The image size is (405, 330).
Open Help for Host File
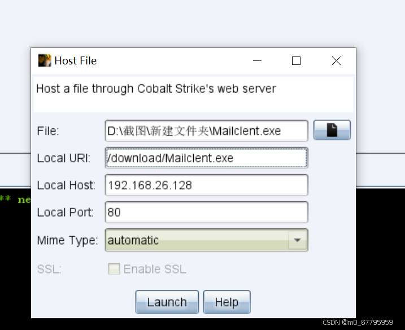(x=227, y=302)
